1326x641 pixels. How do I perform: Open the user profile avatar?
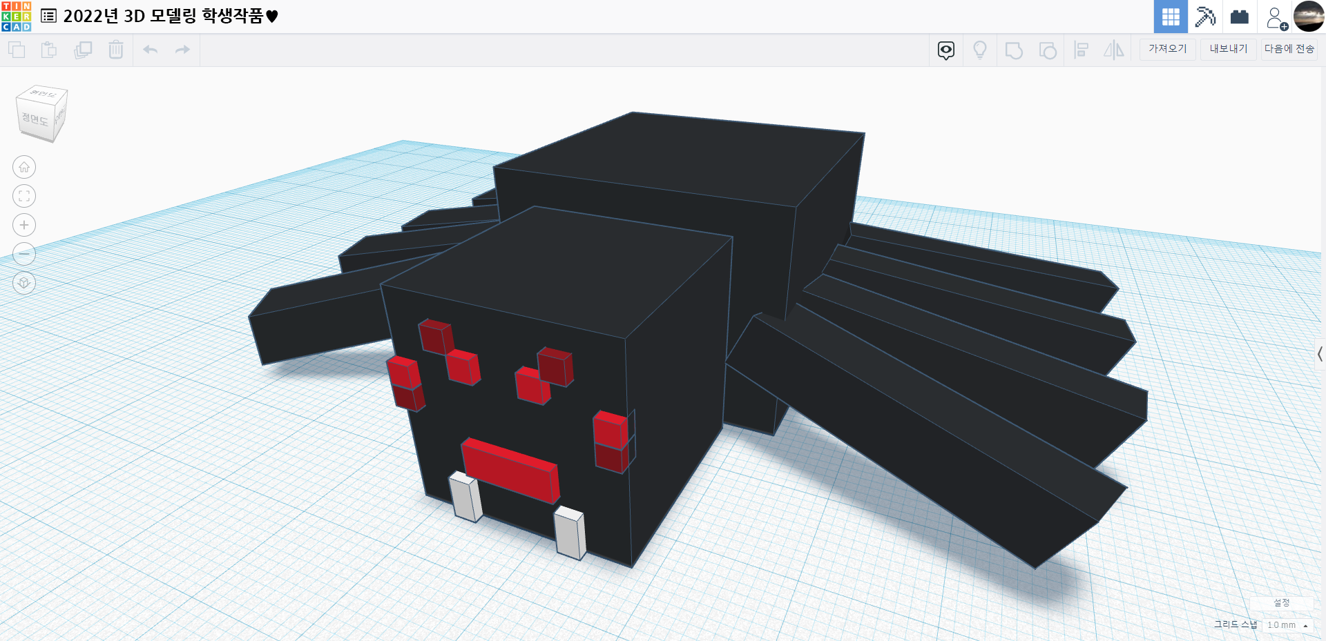1309,17
